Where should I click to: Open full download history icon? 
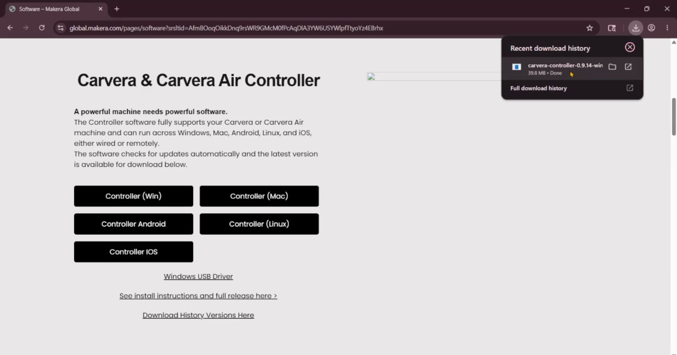[630, 88]
